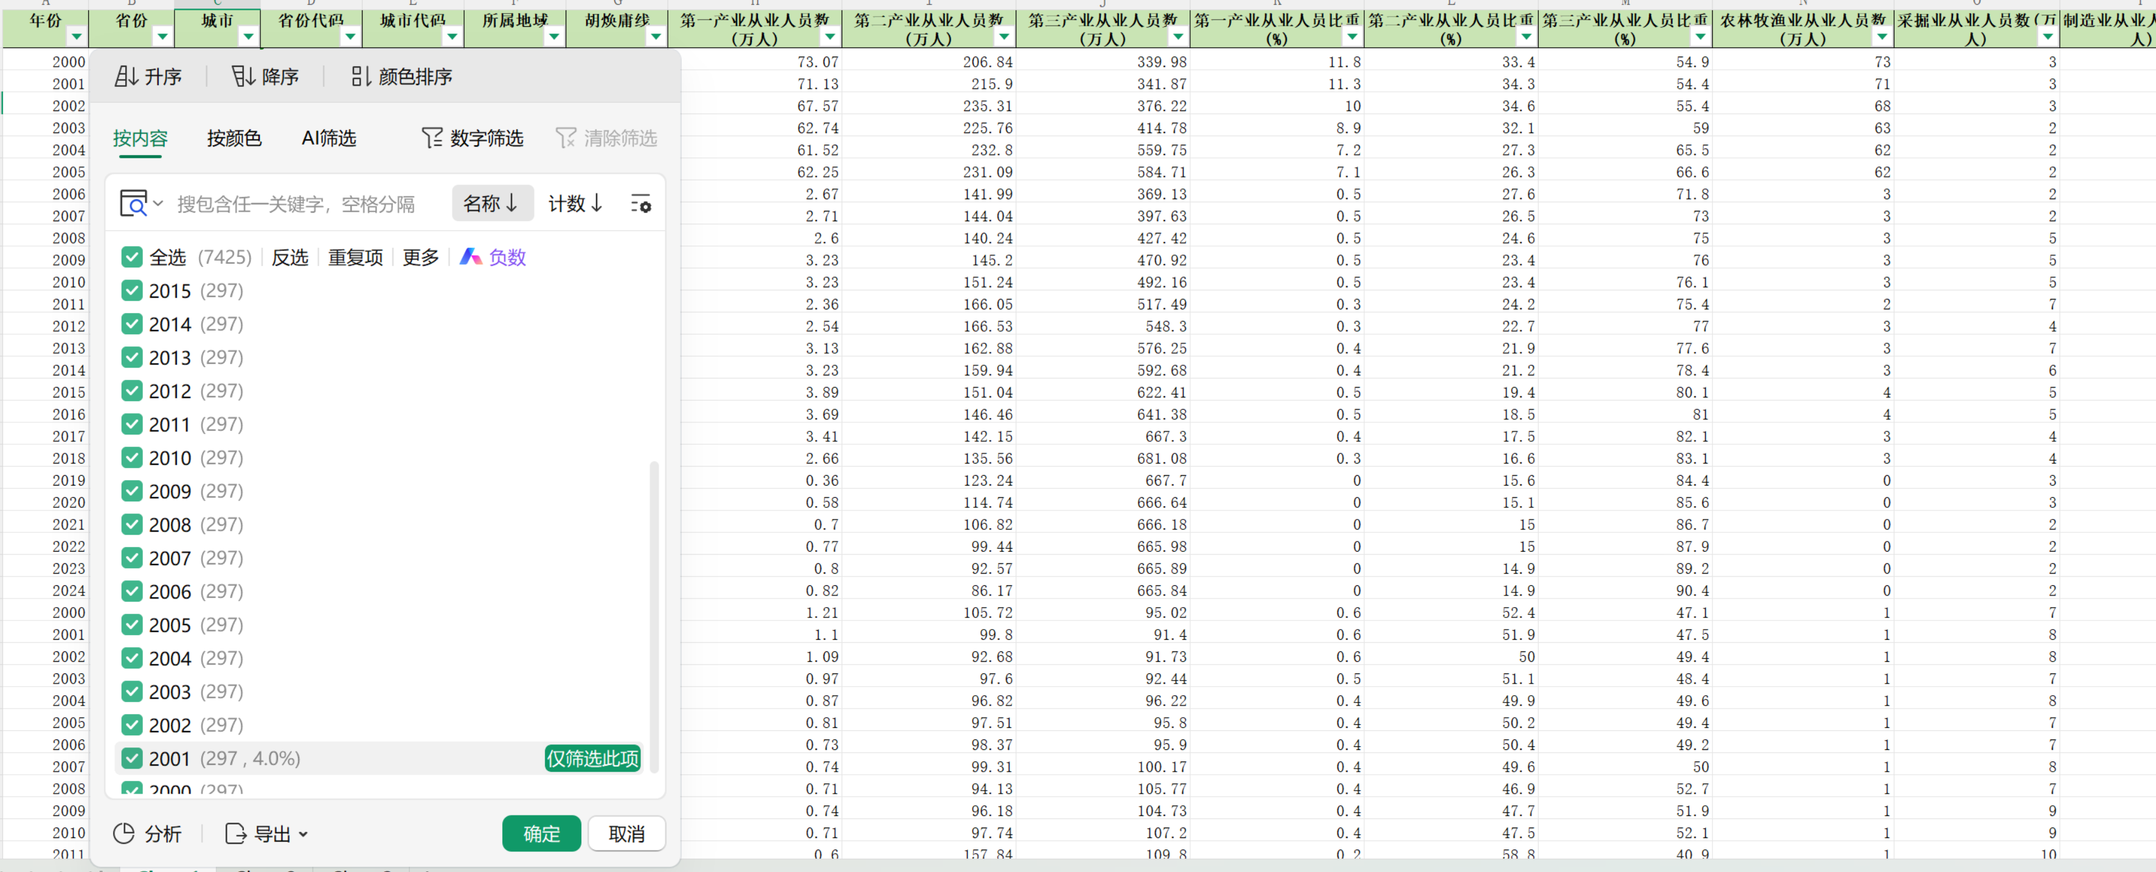This screenshot has height=872, width=2156.
Task: Click the search mode magnifier icon
Action: pyautogui.click(x=133, y=203)
